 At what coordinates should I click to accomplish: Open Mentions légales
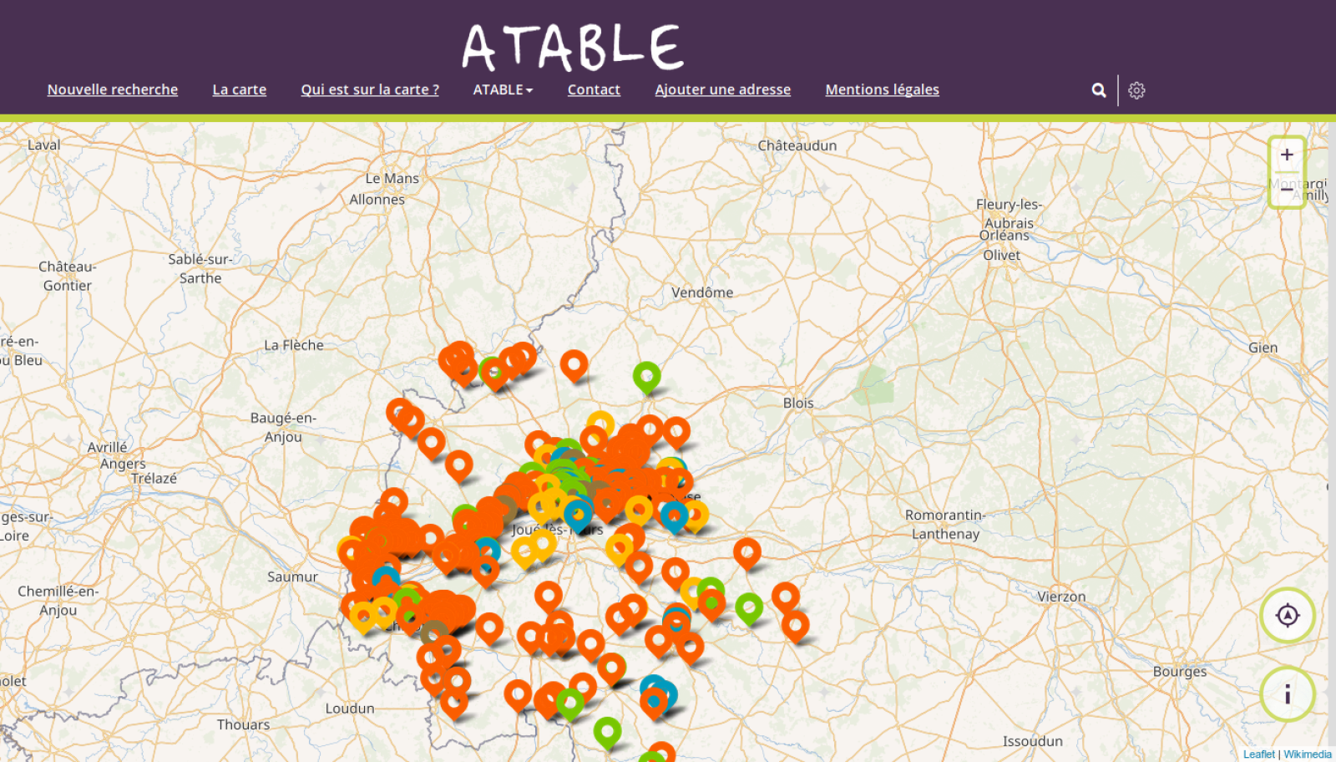point(882,89)
